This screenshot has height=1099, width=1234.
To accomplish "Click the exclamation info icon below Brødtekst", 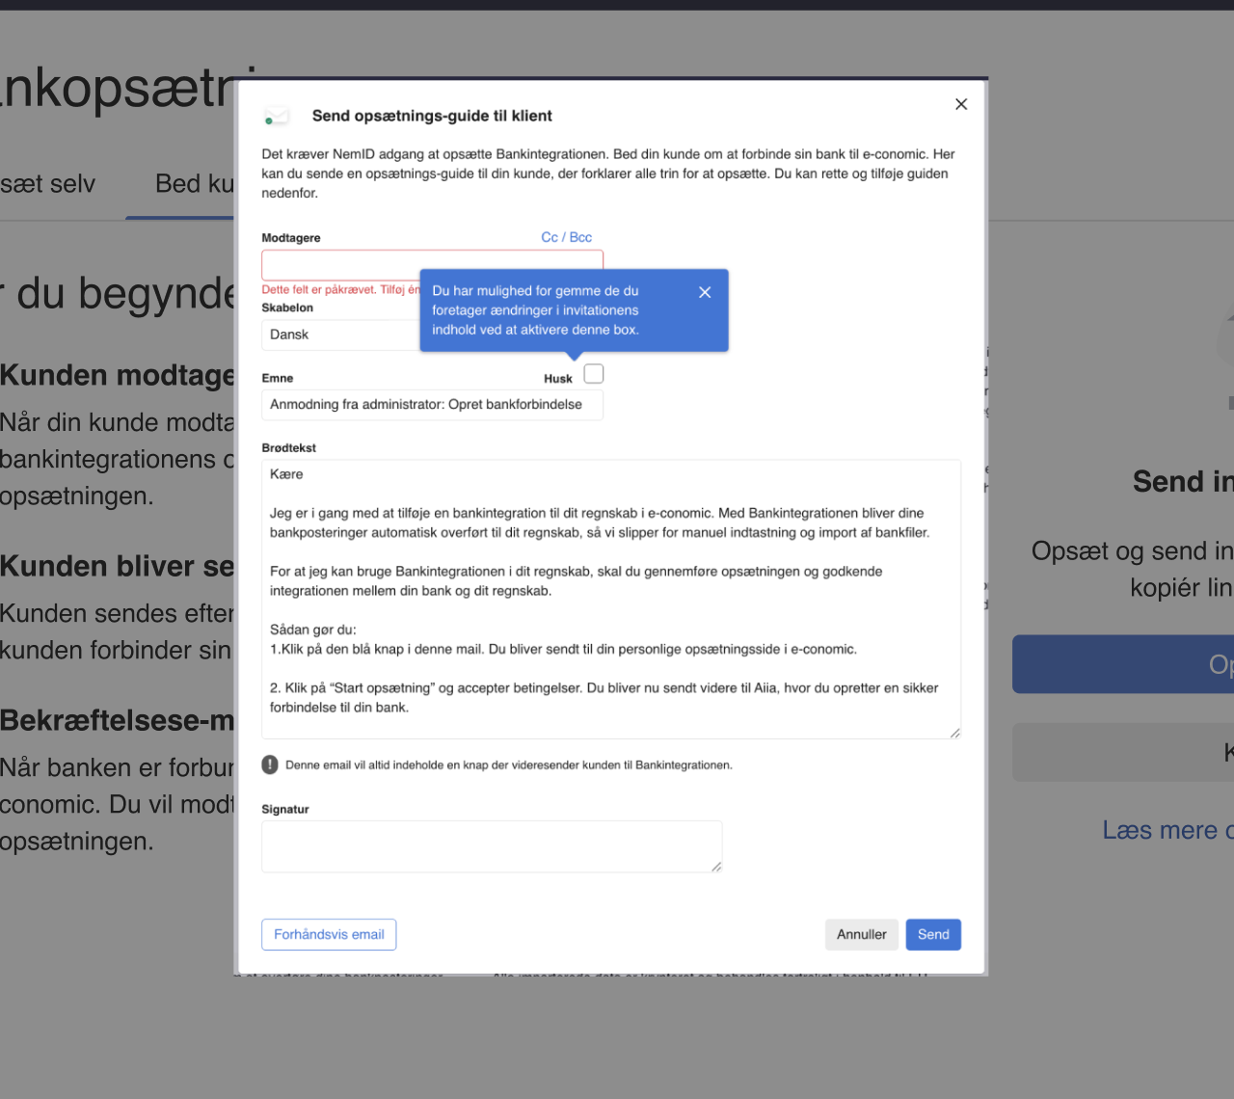I will [270, 764].
